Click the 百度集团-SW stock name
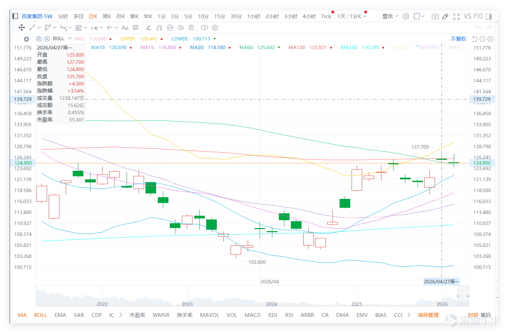Screen dimensions: 507x333 tap(37, 16)
